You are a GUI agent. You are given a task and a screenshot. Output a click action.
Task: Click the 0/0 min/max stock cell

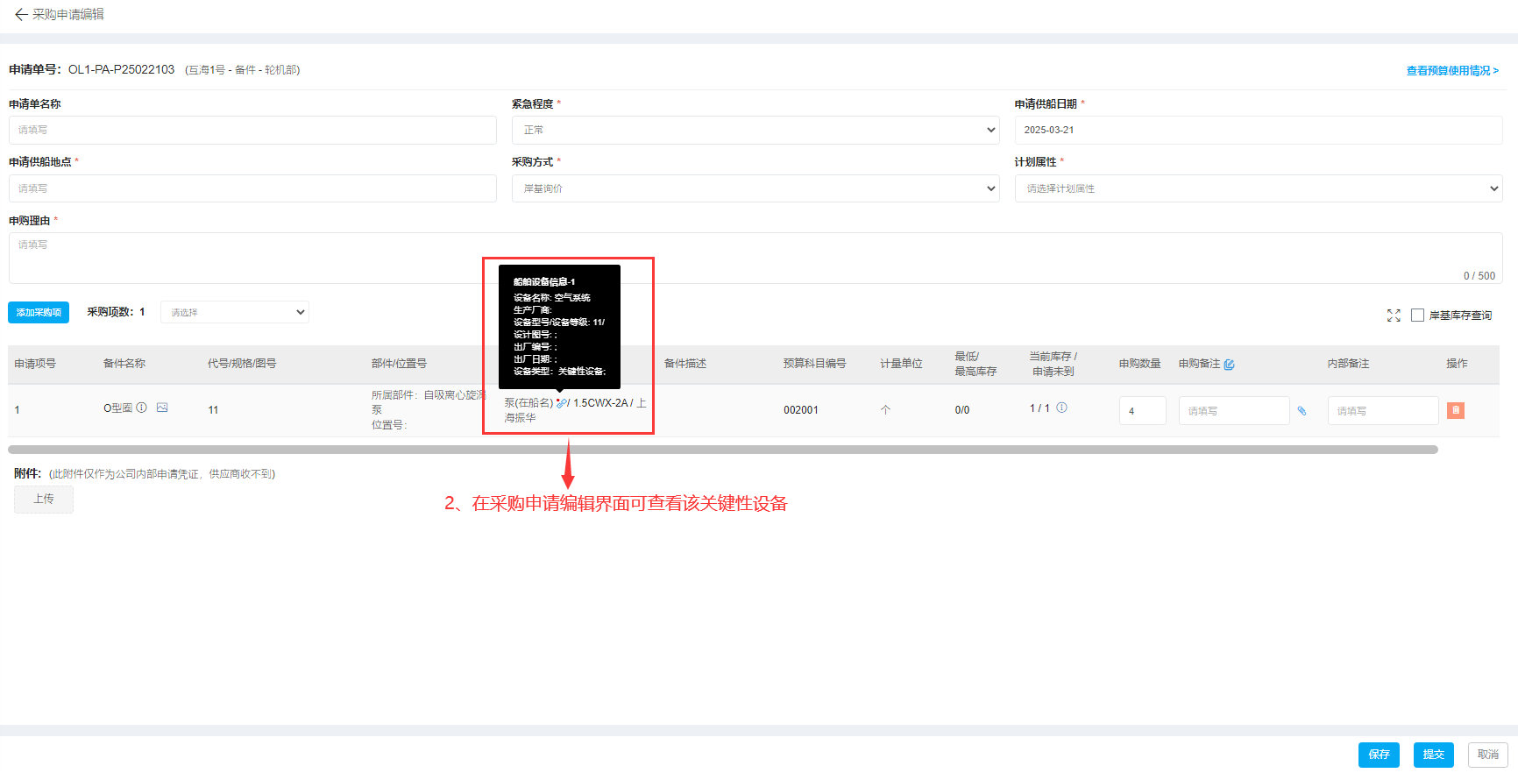pyautogui.click(x=962, y=410)
